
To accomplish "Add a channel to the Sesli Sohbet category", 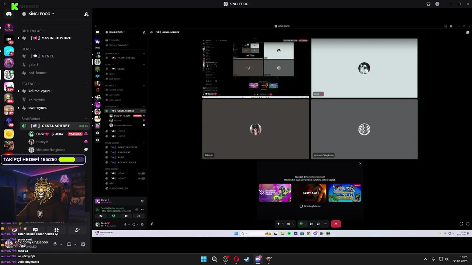I will point(86,119).
